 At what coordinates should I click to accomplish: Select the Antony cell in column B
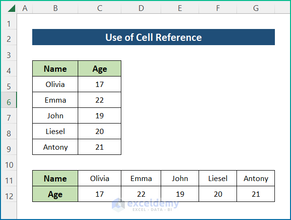click(55, 147)
